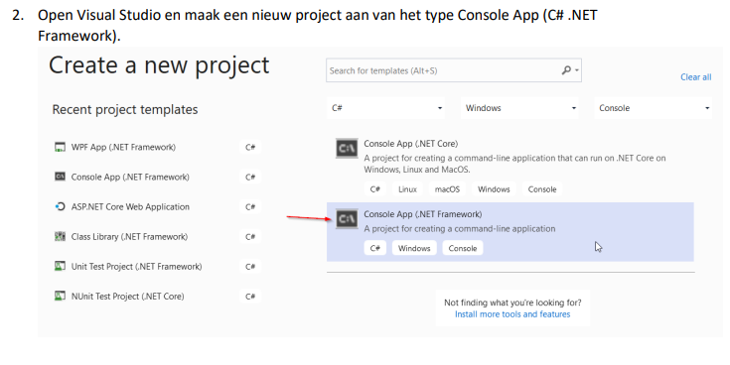Click the Recent project templates heading
The image size is (730, 365).
click(125, 110)
